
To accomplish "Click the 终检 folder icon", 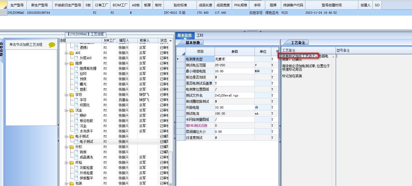I will [72, 163].
